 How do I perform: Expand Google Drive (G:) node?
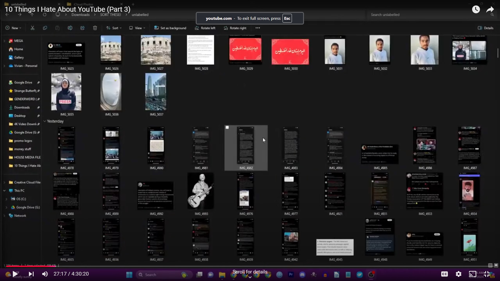click(x=6, y=207)
